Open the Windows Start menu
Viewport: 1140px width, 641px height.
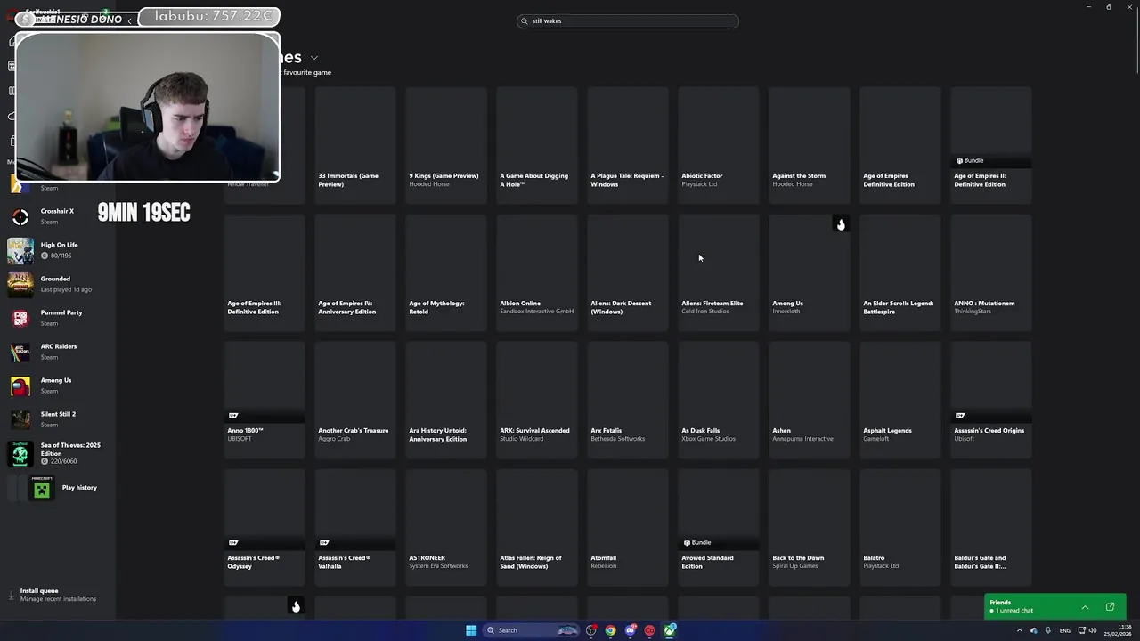click(471, 630)
